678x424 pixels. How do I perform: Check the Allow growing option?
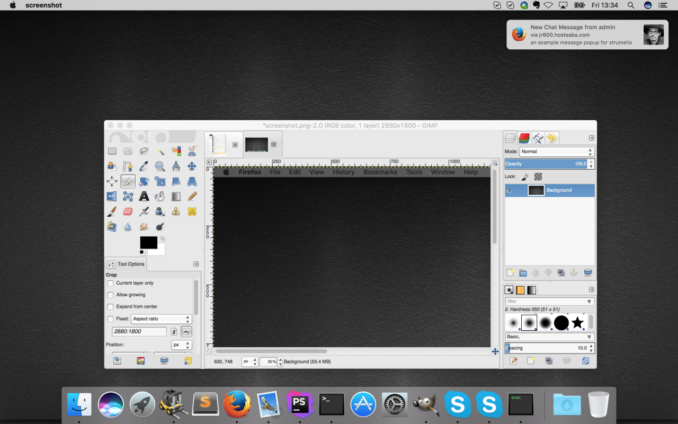tap(110, 295)
